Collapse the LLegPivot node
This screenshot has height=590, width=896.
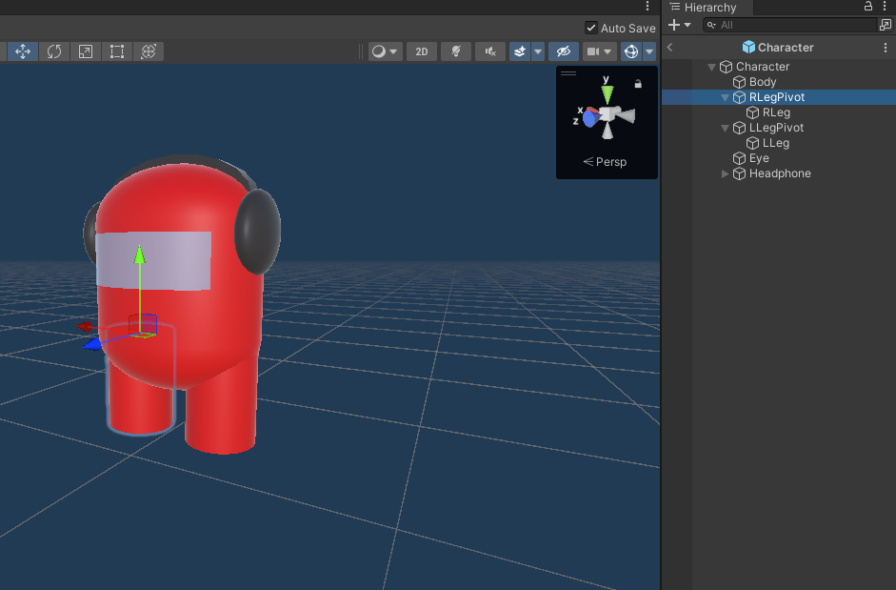coord(726,128)
